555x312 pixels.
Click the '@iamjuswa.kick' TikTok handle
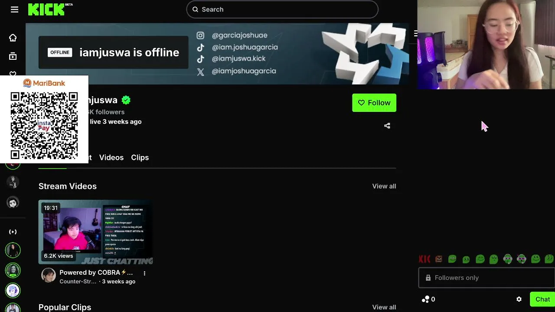click(238, 58)
